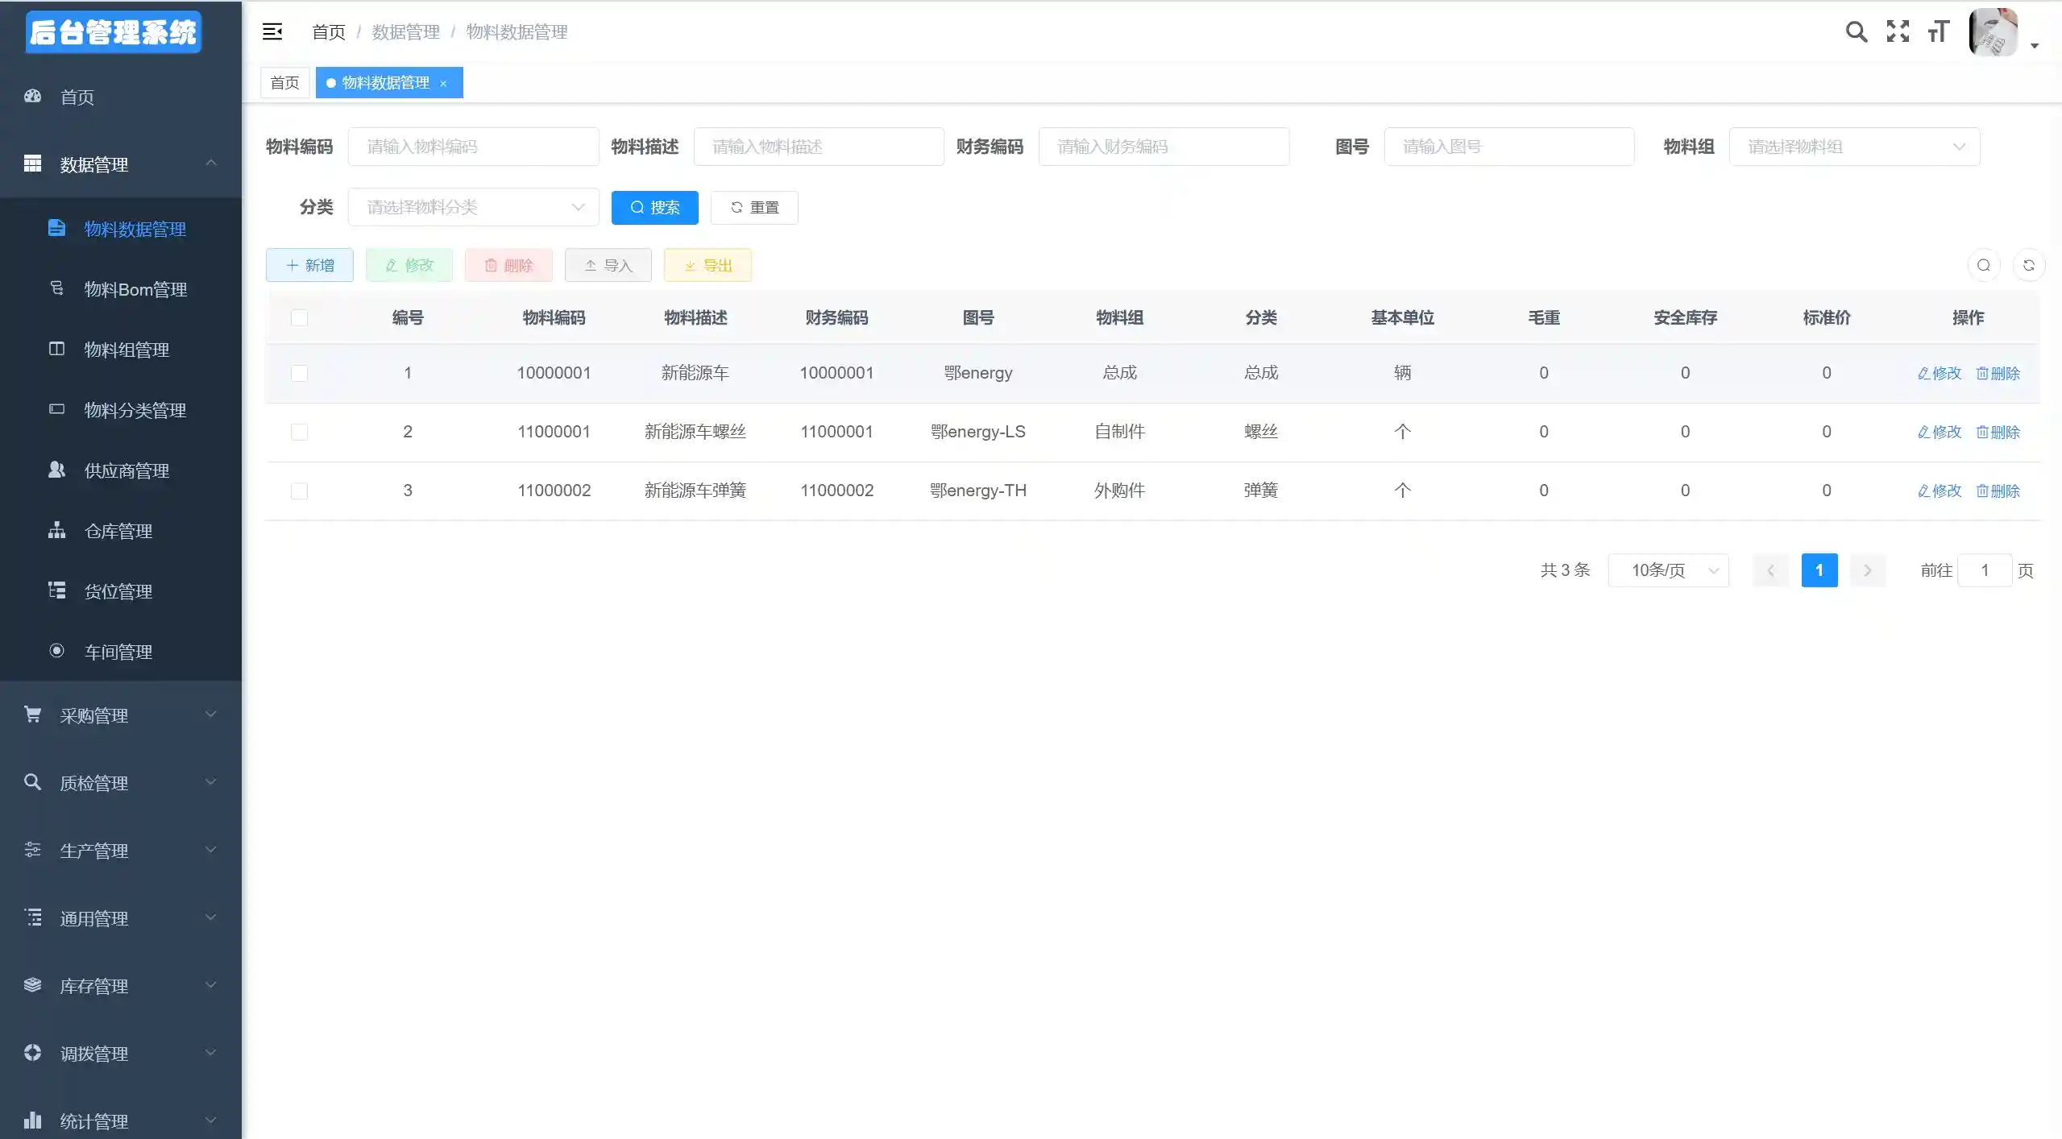Switch to the 首页 tab
The image size is (2062, 1139).
[x=284, y=84]
